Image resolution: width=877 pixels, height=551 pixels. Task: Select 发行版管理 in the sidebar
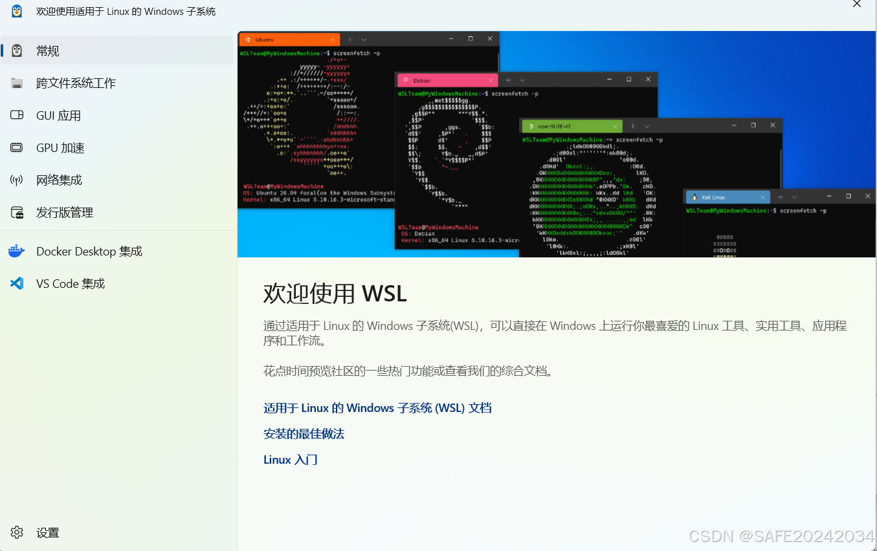tap(117, 212)
